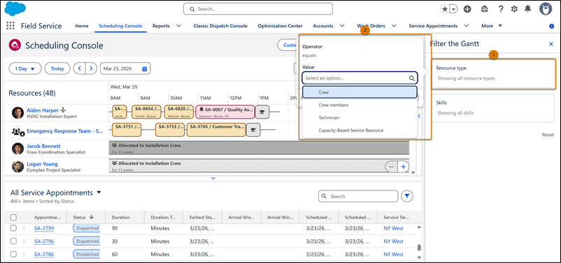This screenshot has width=561, height=263.
Task: Collapse the Gantt with the down chevron
Action: [213, 178]
